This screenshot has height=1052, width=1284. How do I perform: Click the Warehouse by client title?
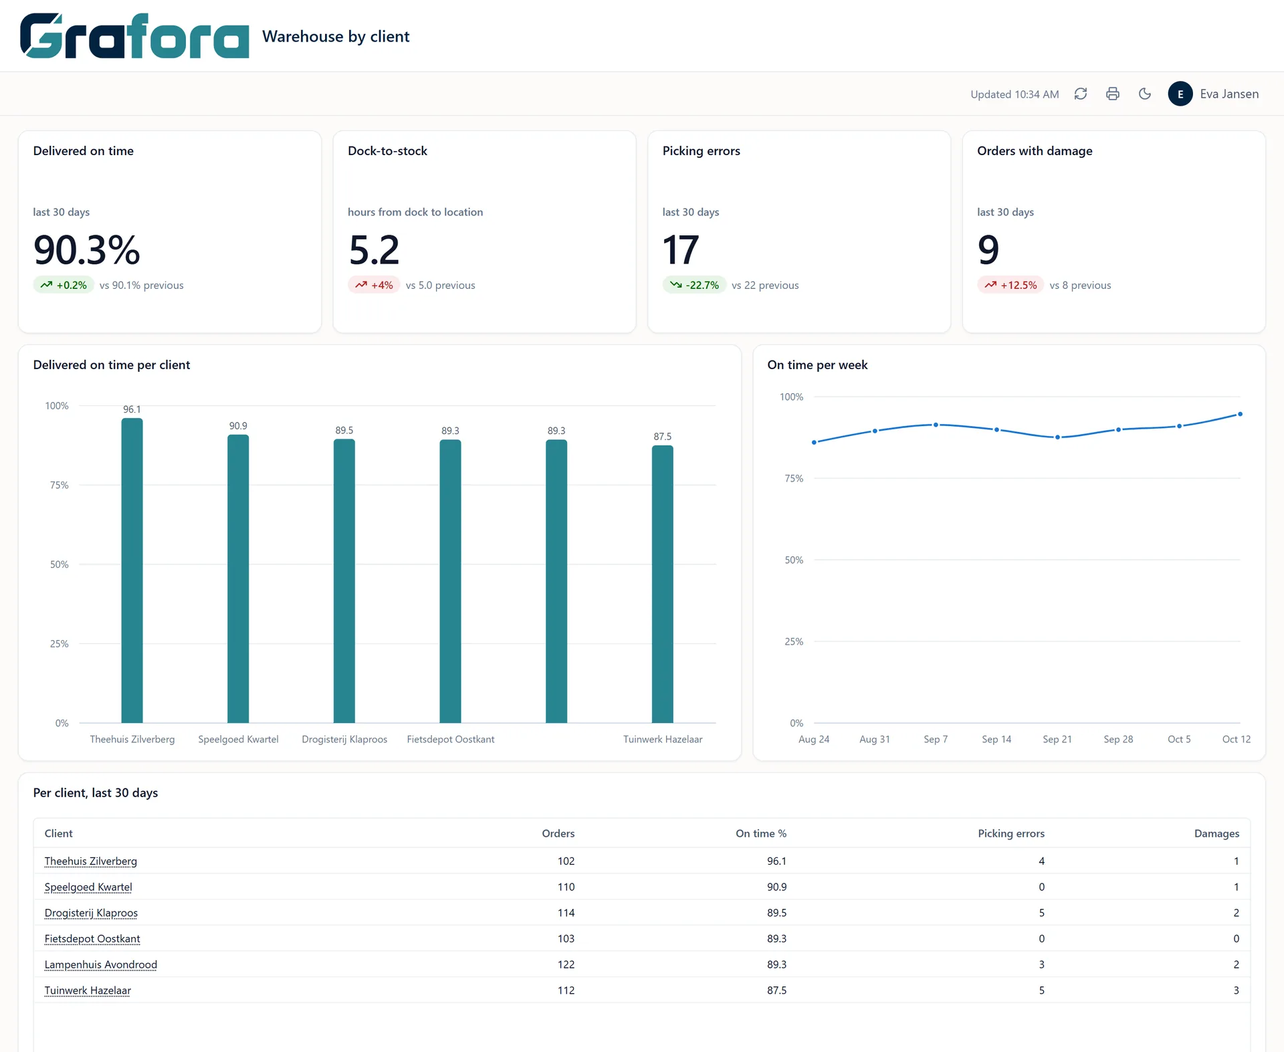coord(336,36)
